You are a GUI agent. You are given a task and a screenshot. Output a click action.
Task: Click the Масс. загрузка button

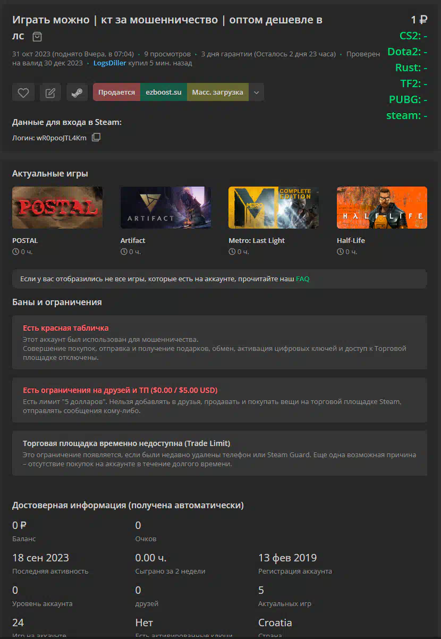217,93
